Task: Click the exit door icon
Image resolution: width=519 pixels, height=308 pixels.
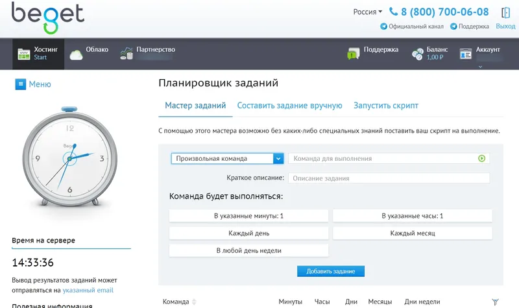Action: [x=506, y=12]
